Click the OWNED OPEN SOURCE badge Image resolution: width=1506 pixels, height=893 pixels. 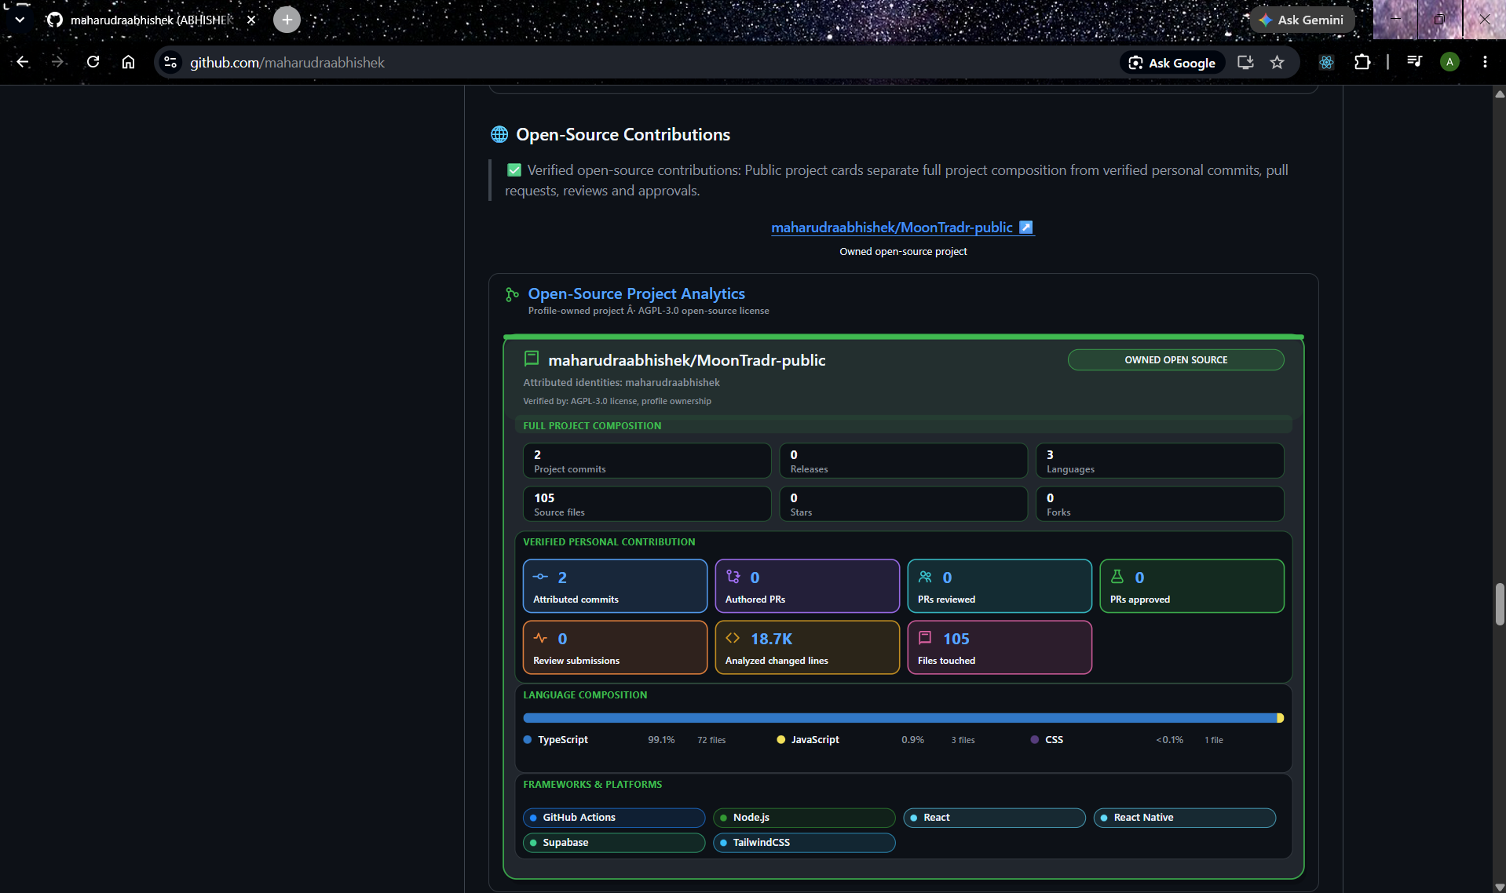pos(1175,360)
